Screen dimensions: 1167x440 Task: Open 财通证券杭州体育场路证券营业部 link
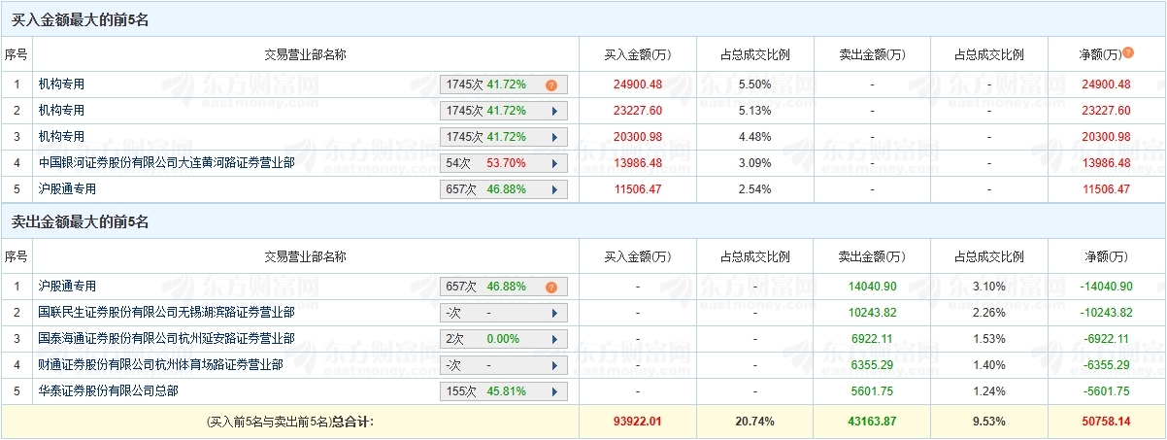(x=160, y=365)
